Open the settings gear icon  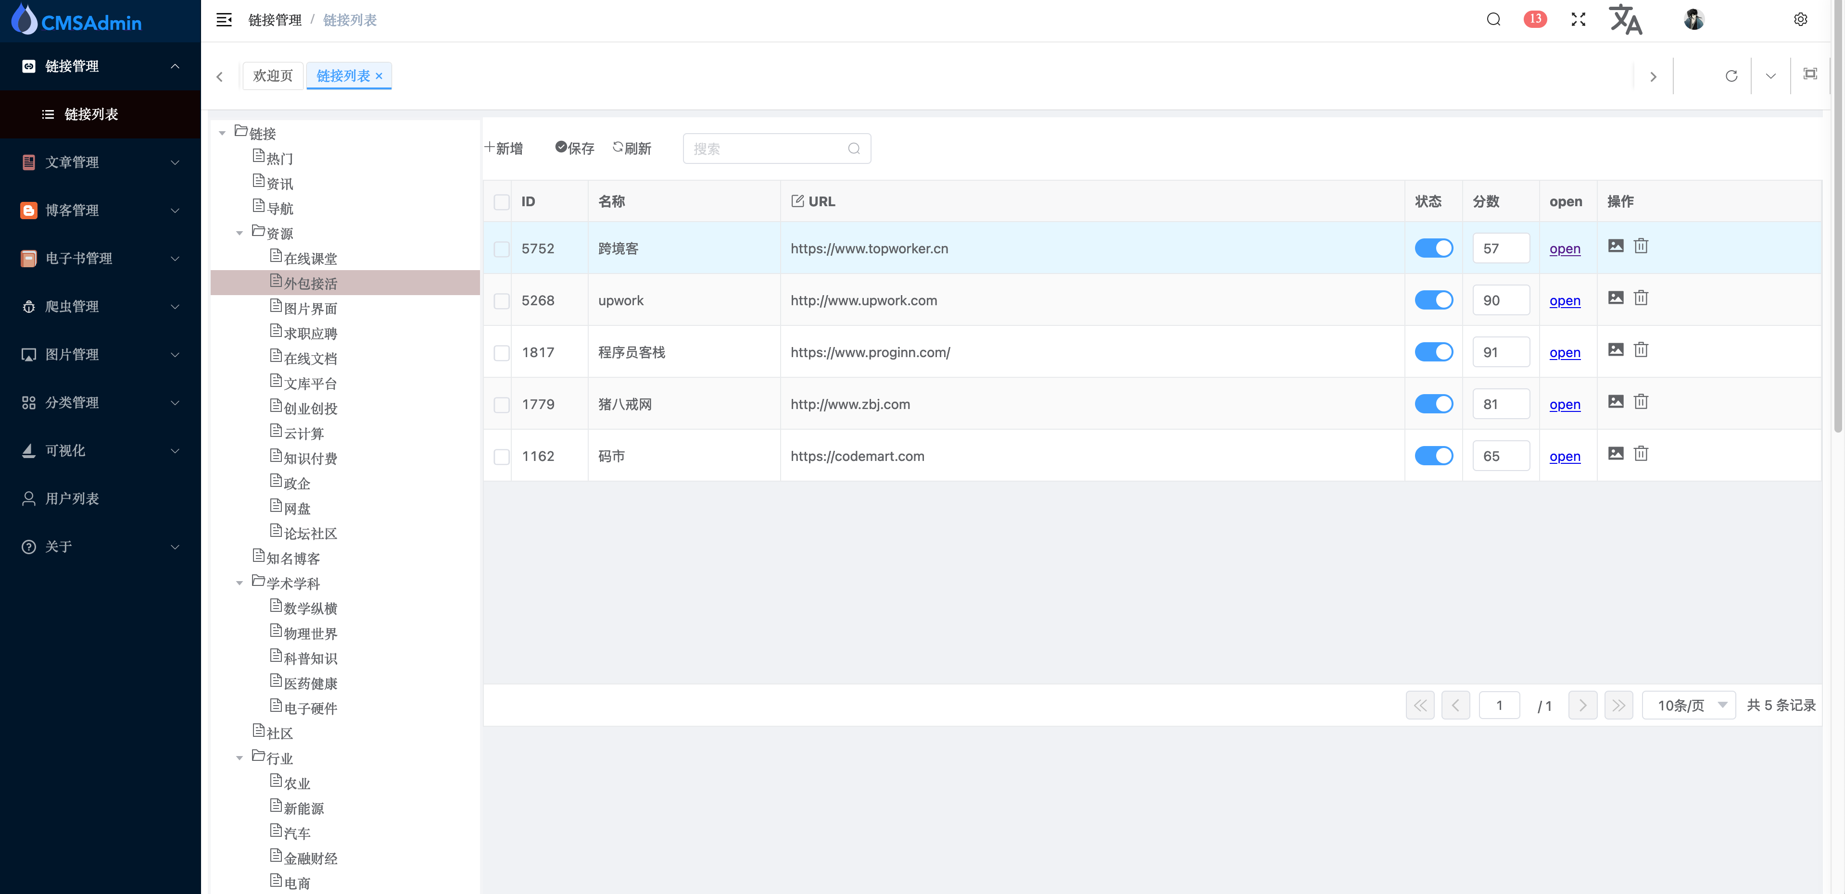[1800, 19]
